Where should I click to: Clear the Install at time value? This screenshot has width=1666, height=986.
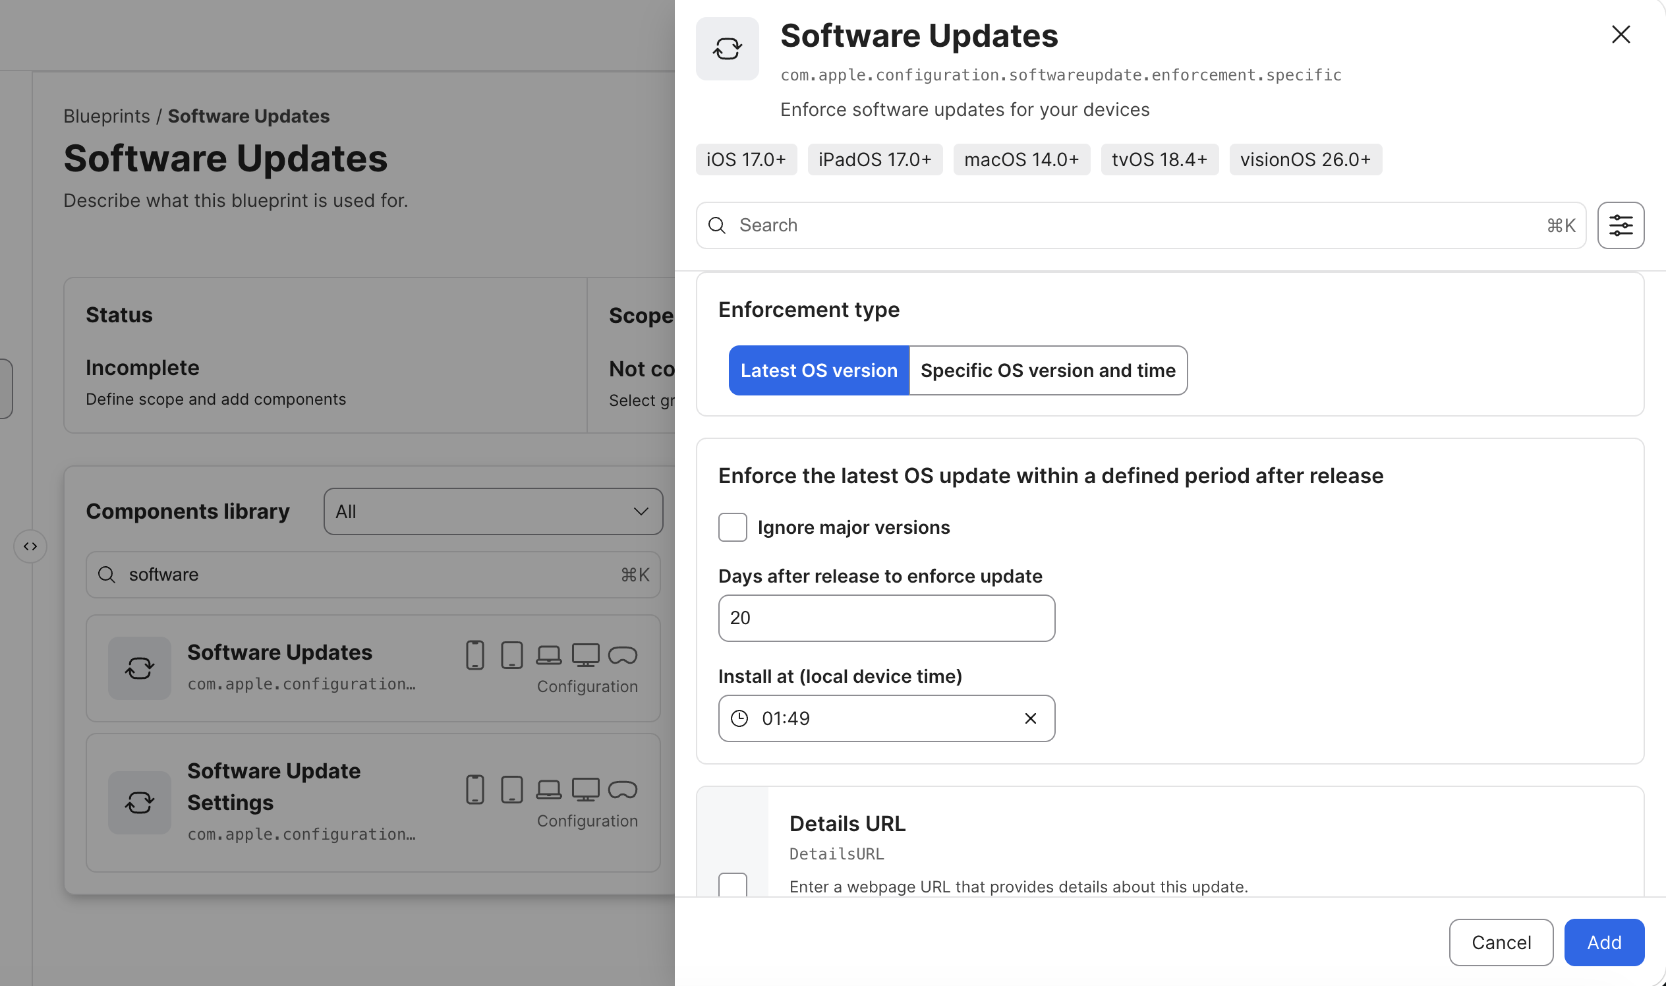[x=1029, y=718]
